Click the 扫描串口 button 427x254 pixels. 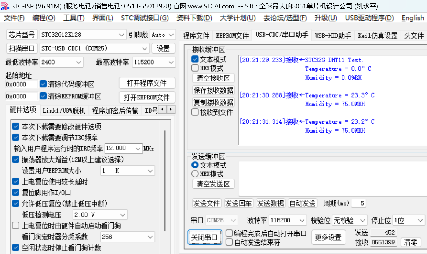tap(22, 48)
